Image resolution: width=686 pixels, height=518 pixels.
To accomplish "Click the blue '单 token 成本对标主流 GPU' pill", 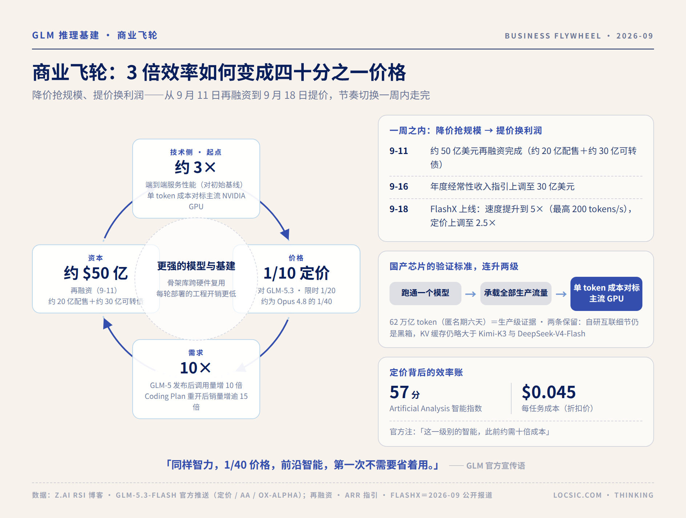I will [x=606, y=294].
